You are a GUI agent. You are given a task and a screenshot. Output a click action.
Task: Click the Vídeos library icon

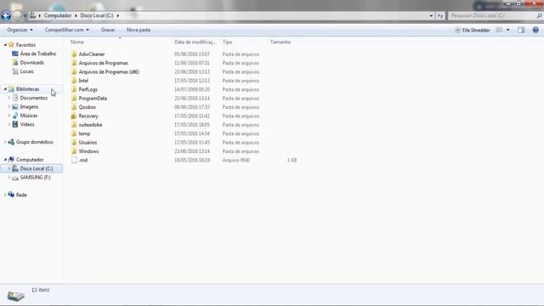pyautogui.click(x=15, y=124)
